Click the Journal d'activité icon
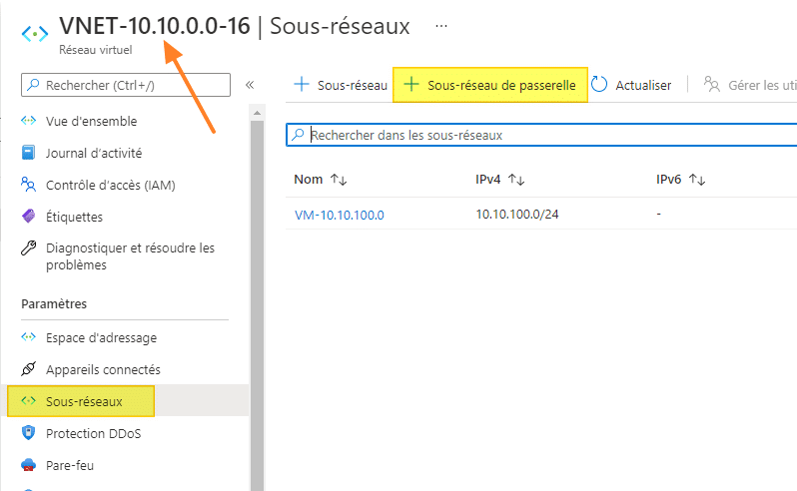Viewport: 797px width, 491px height. (28, 154)
